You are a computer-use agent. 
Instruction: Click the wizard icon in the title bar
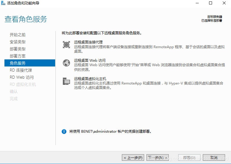pyautogui.click(x=3, y=3)
